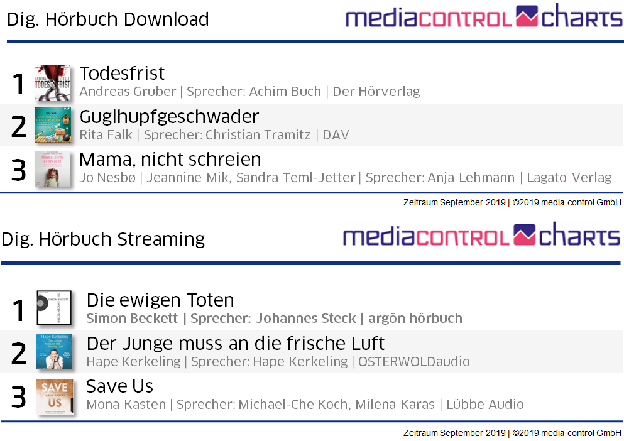The width and height of the screenshot is (624, 441).
Task: Select the Die ewigen Toten title
Action: click(x=160, y=300)
